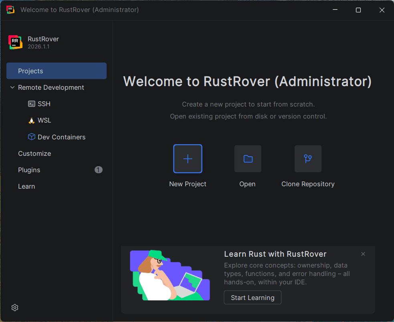Click the Open folder icon
This screenshot has height=322, width=394.
coord(248,159)
